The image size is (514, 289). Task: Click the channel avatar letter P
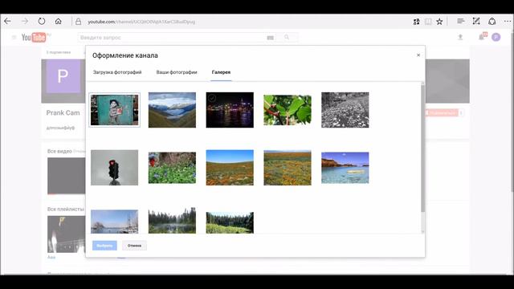click(x=63, y=76)
